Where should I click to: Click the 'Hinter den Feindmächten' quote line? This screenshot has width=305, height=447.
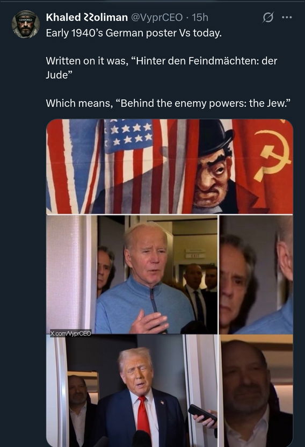pos(161,68)
